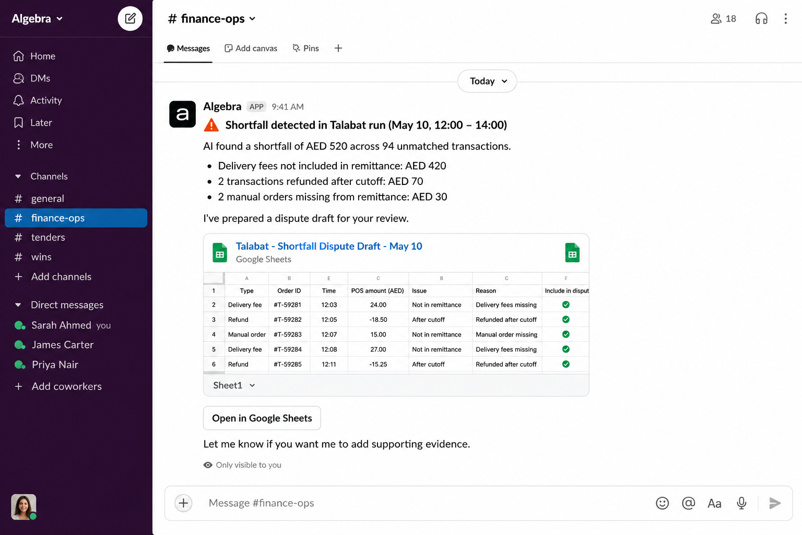Collapse the Channels section arrow
The width and height of the screenshot is (802, 535).
point(18,177)
